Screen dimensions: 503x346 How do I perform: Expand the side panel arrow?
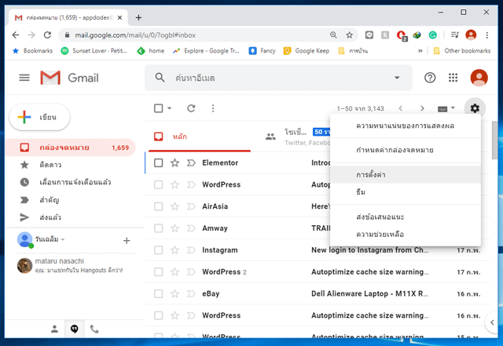(x=492, y=322)
